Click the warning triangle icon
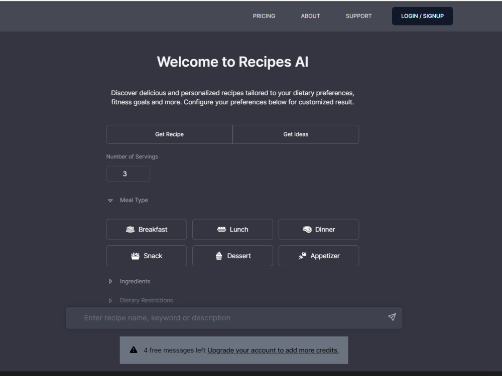This screenshot has height=376, width=502. coord(134,350)
